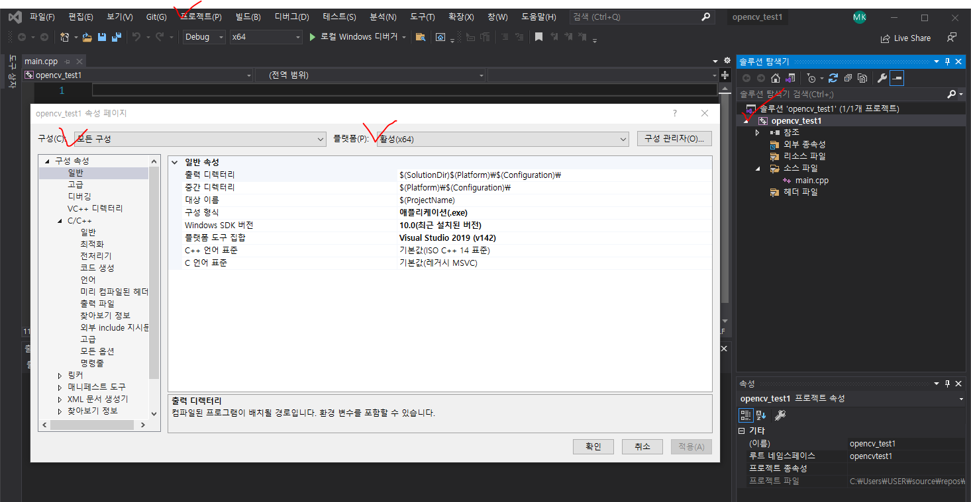Collapse the 소스 파일 folder in Solution Explorer
This screenshot has height=502, width=971.
758,169
